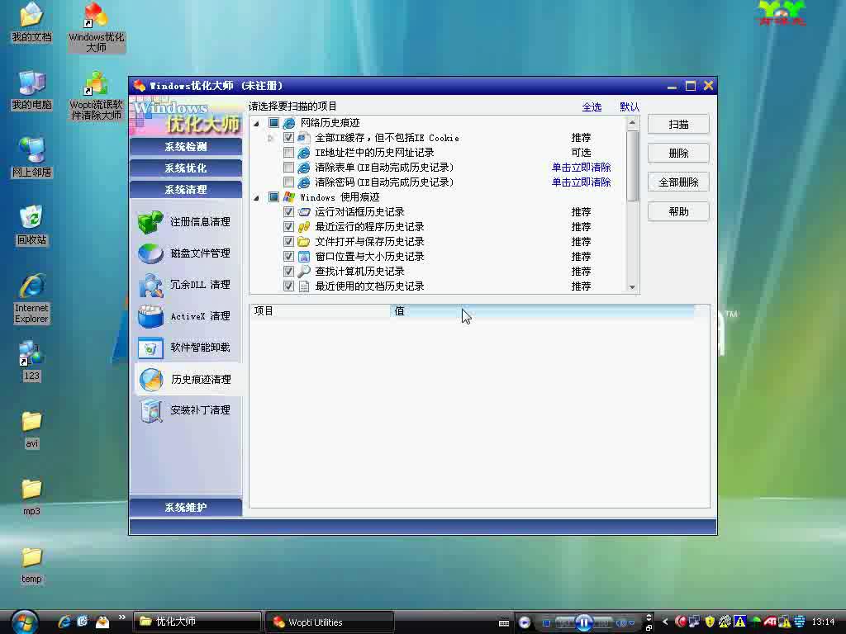
Task: Check 清除密码 checkbox
Action: [288, 182]
